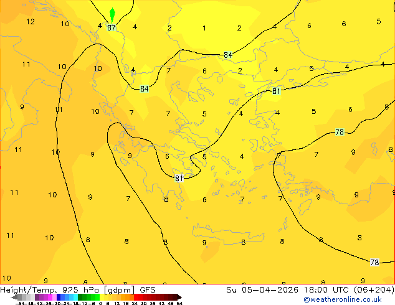Click the temperature value 1 in the bright yellow area

(204, 28)
